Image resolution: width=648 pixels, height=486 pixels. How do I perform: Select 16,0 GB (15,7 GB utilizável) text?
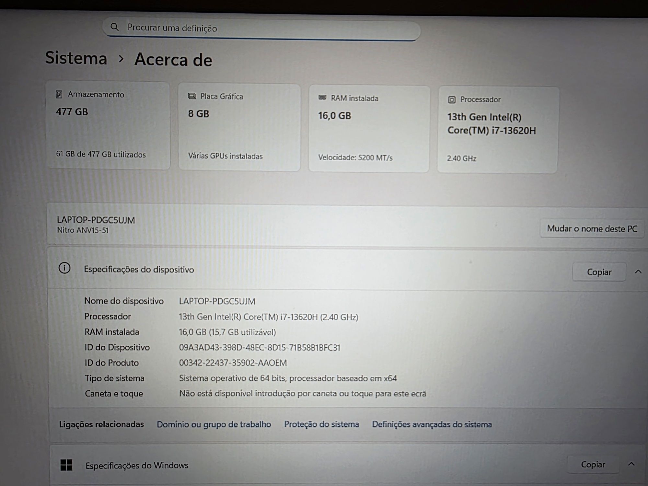click(x=227, y=332)
